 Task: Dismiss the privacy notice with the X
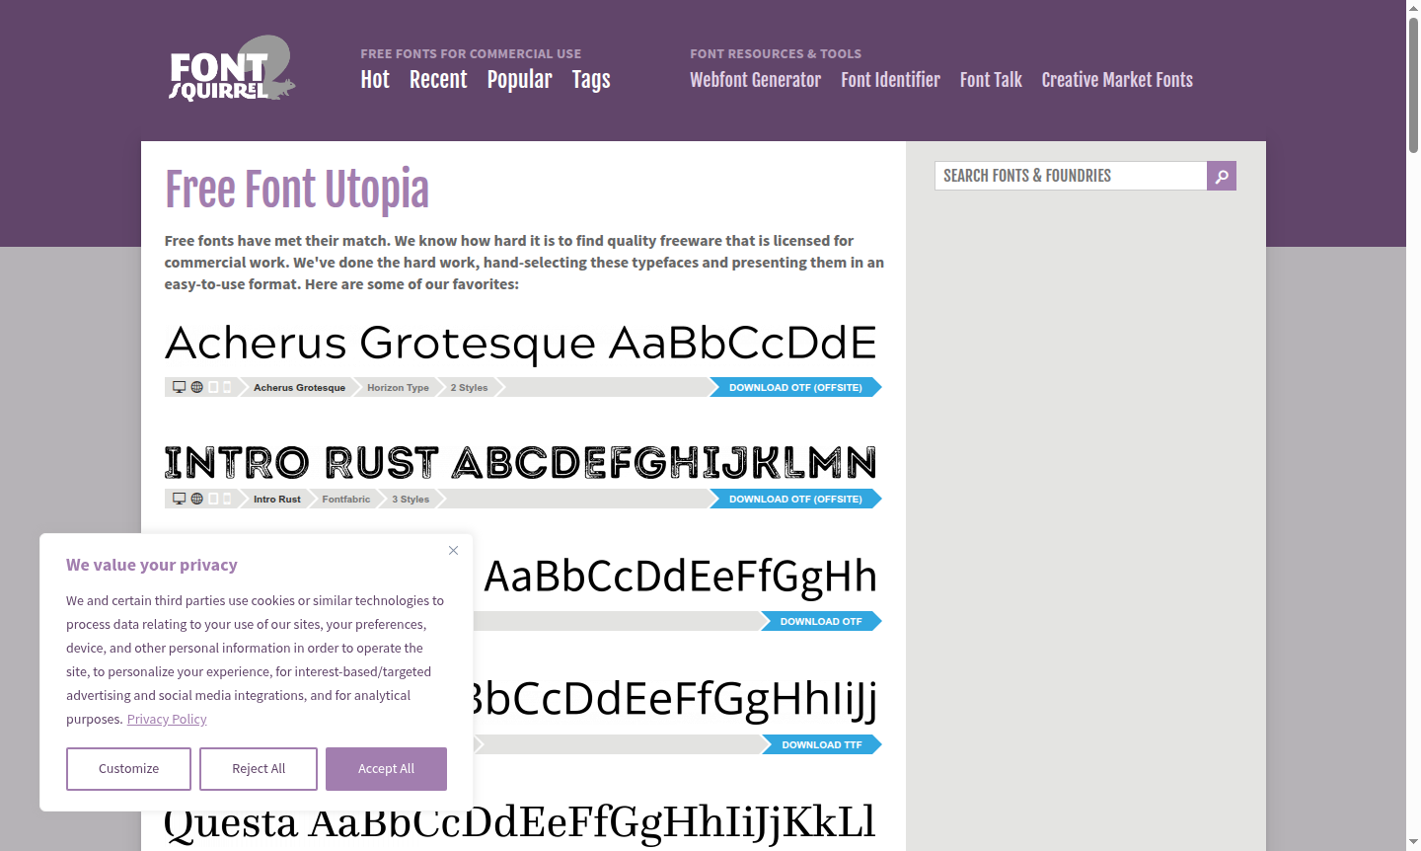(x=453, y=550)
